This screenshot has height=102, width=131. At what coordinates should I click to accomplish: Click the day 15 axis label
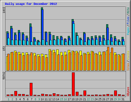(x=61, y=99)
